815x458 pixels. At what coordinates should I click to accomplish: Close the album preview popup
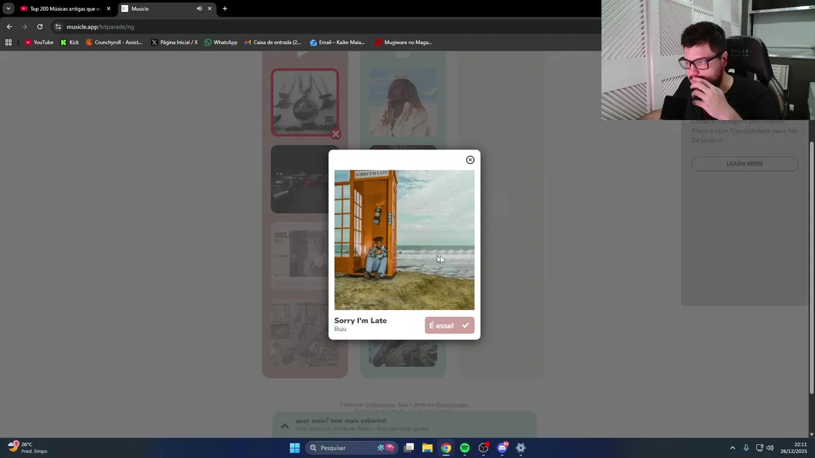pos(470,160)
